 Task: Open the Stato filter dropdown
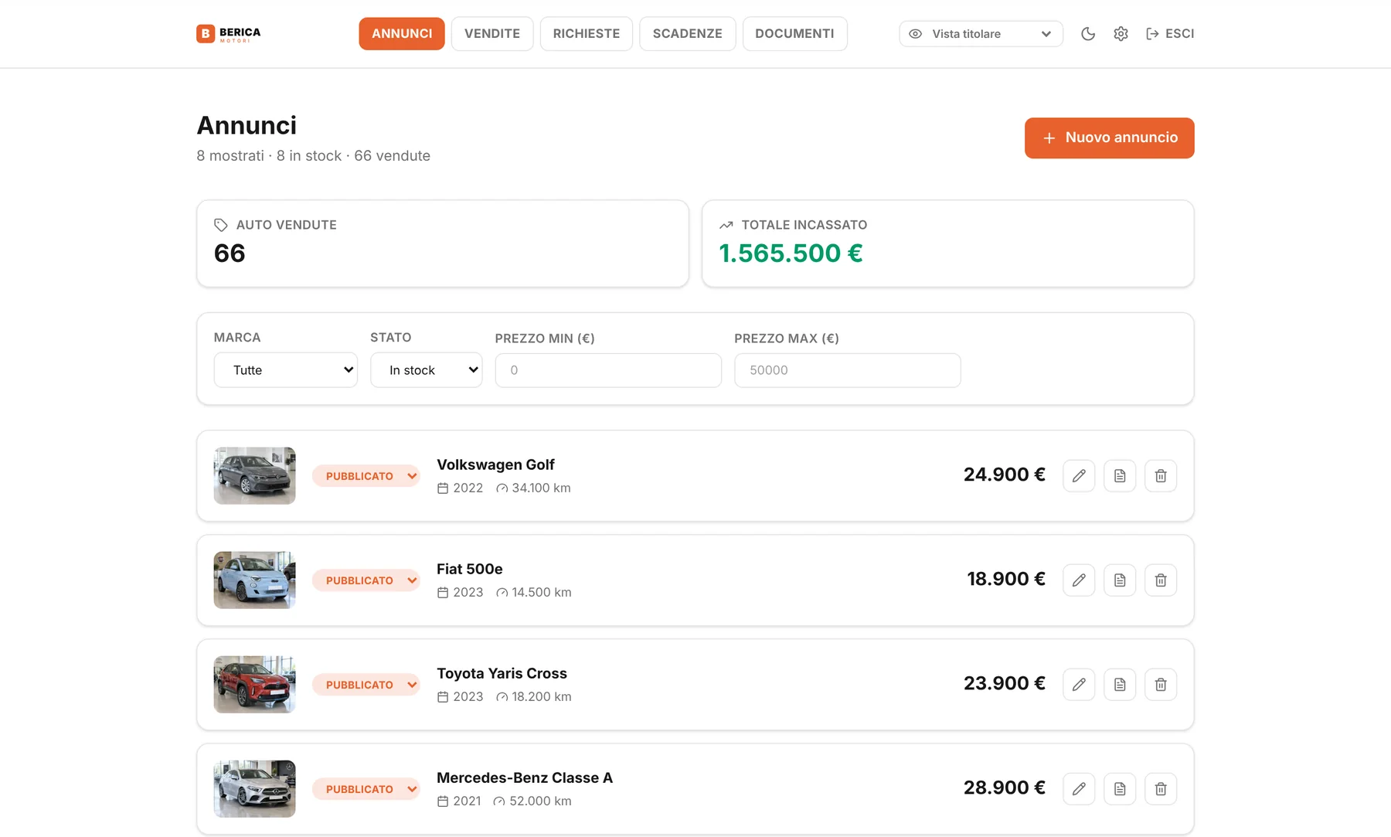point(426,370)
